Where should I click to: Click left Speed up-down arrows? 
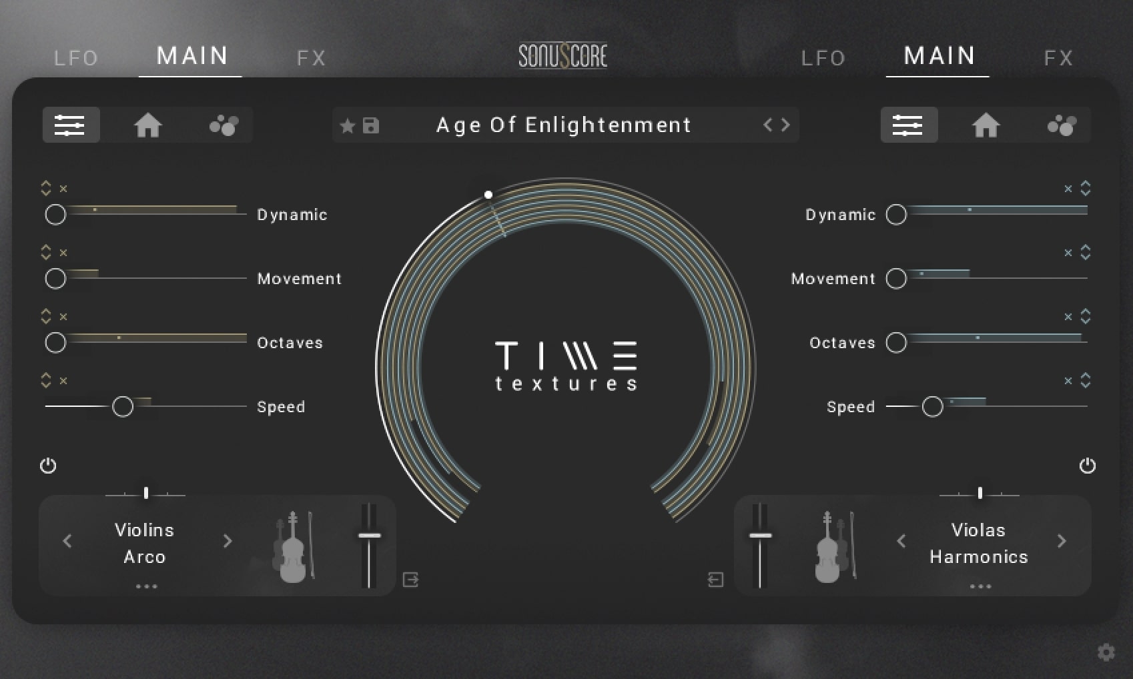[45, 380]
